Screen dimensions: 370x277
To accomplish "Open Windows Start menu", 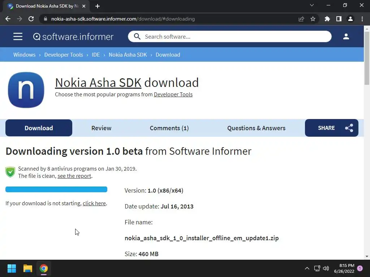I will [x=12, y=268].
